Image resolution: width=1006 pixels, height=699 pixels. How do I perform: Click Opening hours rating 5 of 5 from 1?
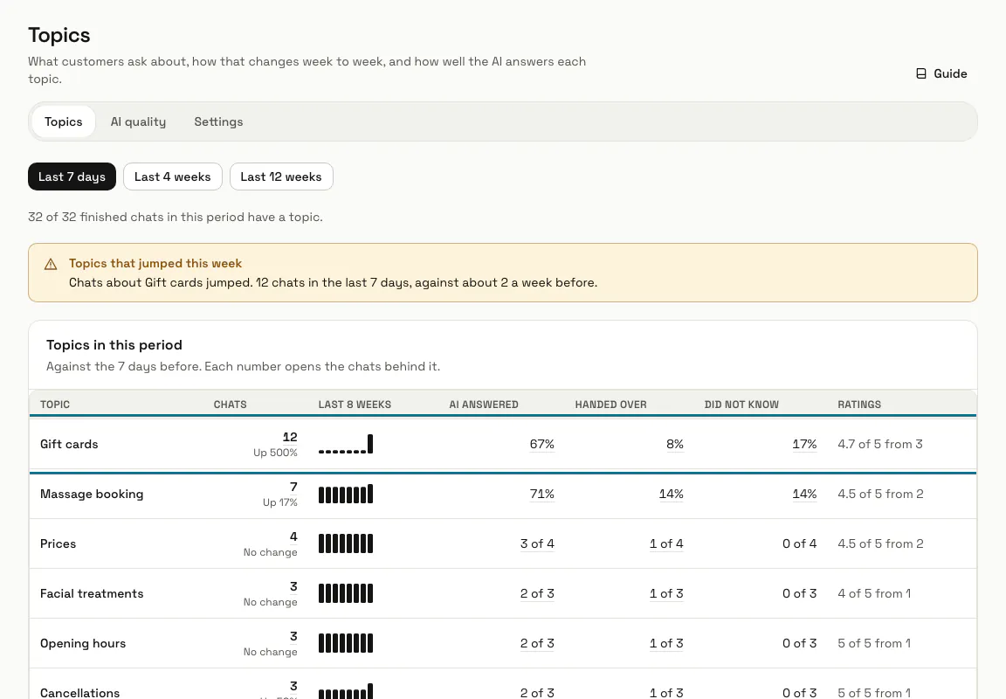click(x=874, y=643)
